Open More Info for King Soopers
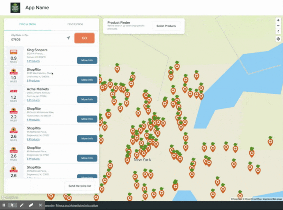283x210 pixels. (87, 60)
